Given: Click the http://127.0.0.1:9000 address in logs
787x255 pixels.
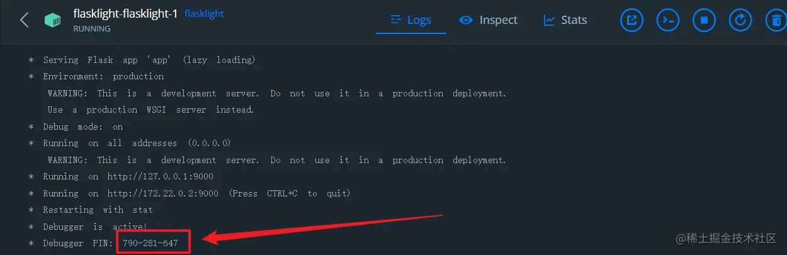Looking at the screenshot, I should pos(160,176).
